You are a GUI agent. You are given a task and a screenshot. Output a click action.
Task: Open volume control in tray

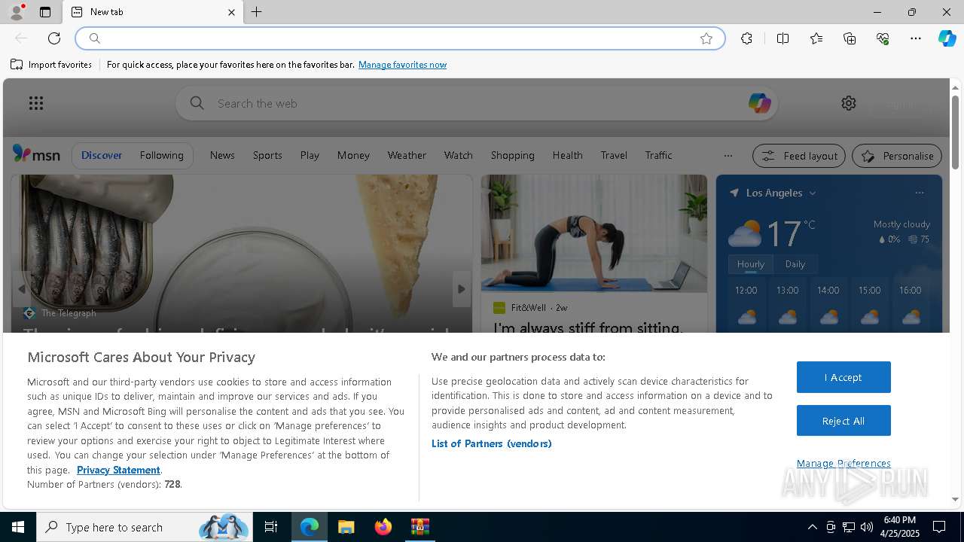pos(867,527)
